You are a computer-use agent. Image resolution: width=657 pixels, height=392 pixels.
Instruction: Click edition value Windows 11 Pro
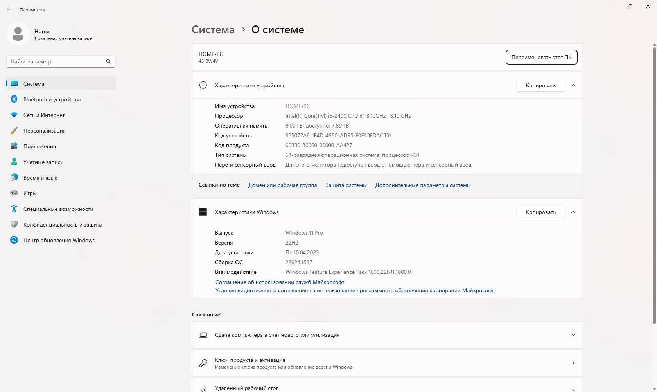(x=304, y=233)
